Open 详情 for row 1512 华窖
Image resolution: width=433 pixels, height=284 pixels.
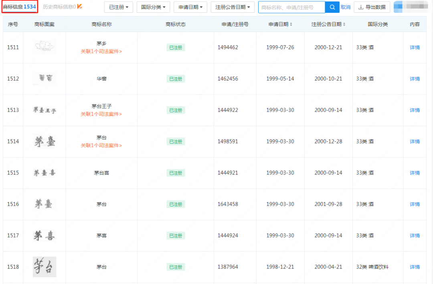click(415, 79)
